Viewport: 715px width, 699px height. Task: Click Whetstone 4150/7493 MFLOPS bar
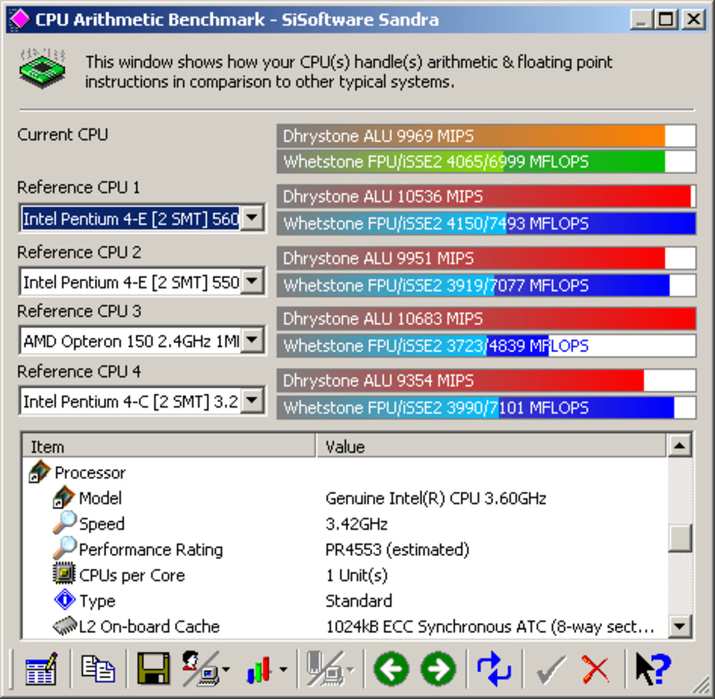click(486, 223)
